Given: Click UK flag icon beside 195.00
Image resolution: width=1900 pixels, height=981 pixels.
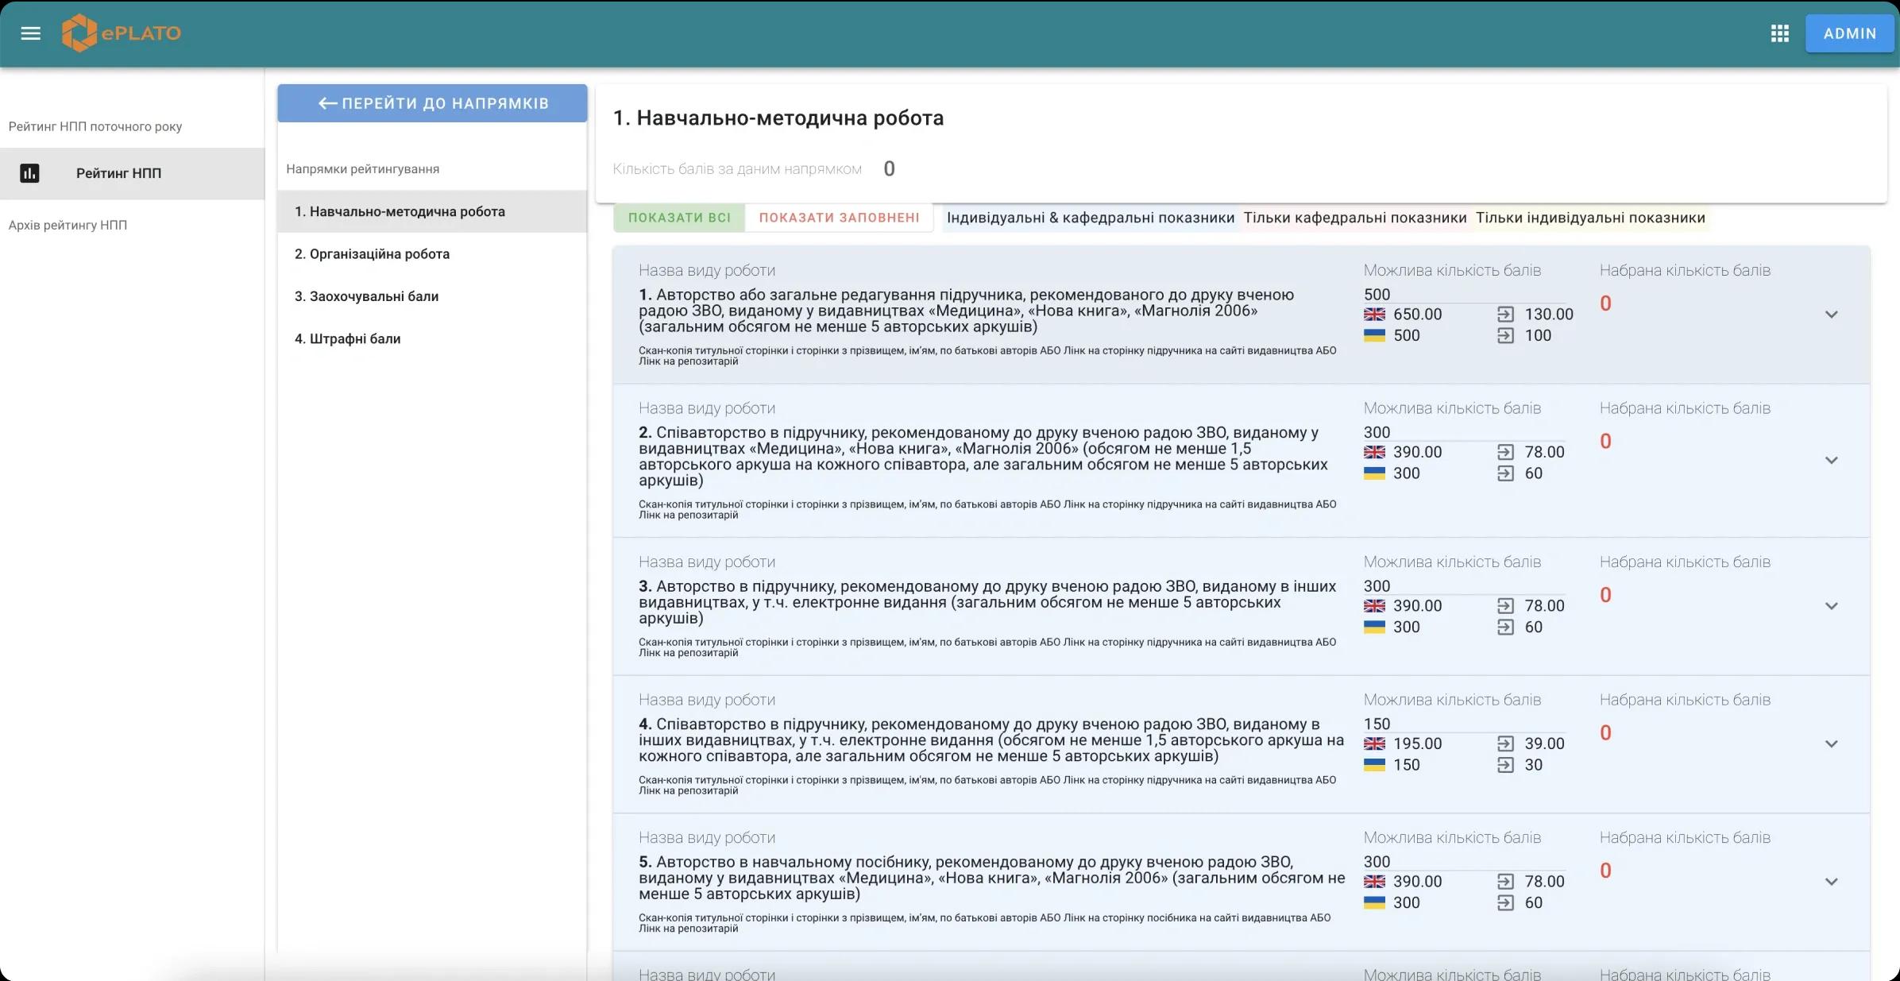Looking at the screenshot, I should click(1374, 744).
